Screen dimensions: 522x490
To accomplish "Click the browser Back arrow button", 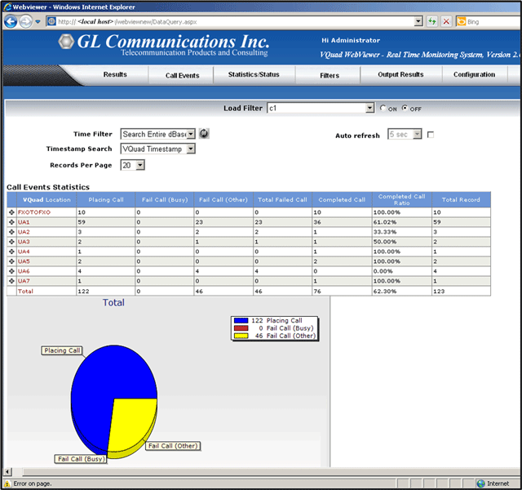I will pyautogui.click(x=11, y=22).
